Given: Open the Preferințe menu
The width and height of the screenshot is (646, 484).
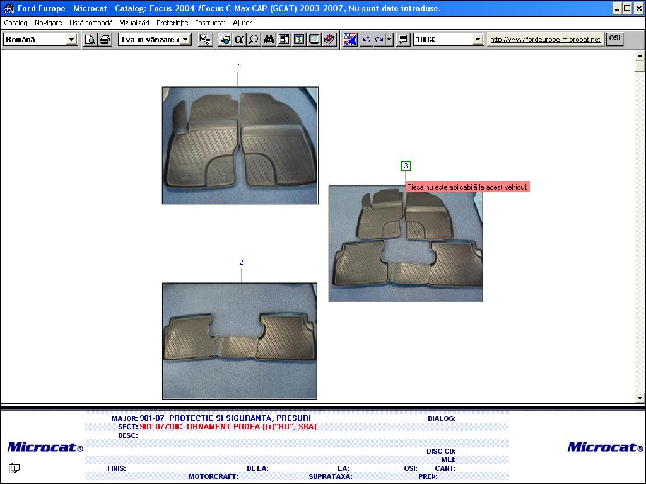Looking at the screenshot, I should (x=172, y=23).
